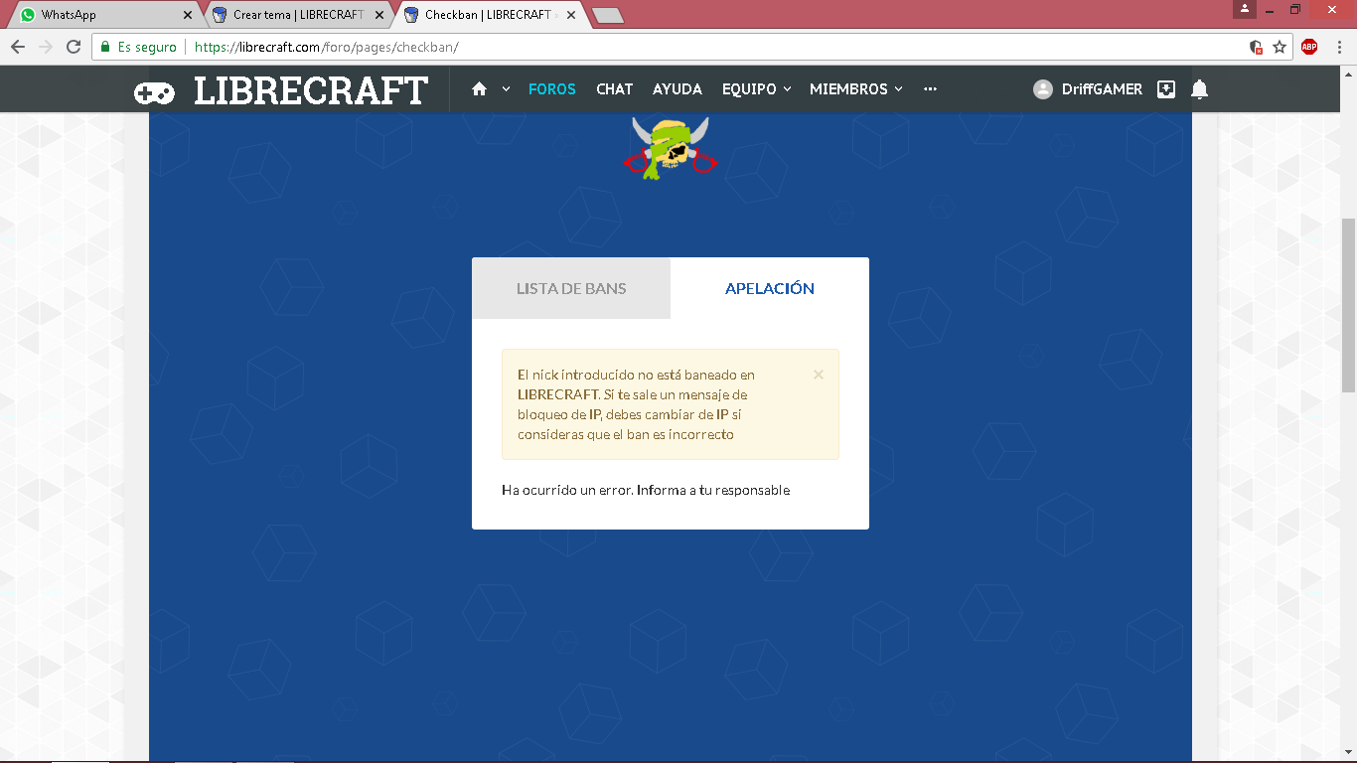The height and width of the screenshot is (763, 1357).
Task: Expand the EQUIPO dropdown menu
Action: point(757,88)
